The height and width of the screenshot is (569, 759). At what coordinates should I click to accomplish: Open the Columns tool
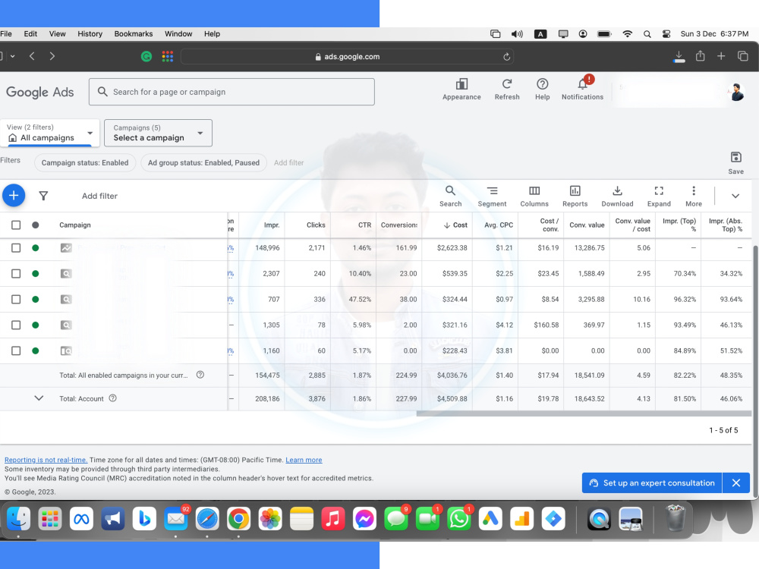click(x=534, y=196)
